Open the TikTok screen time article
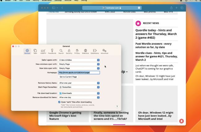The image size is (201, 132). pos(111,116)
